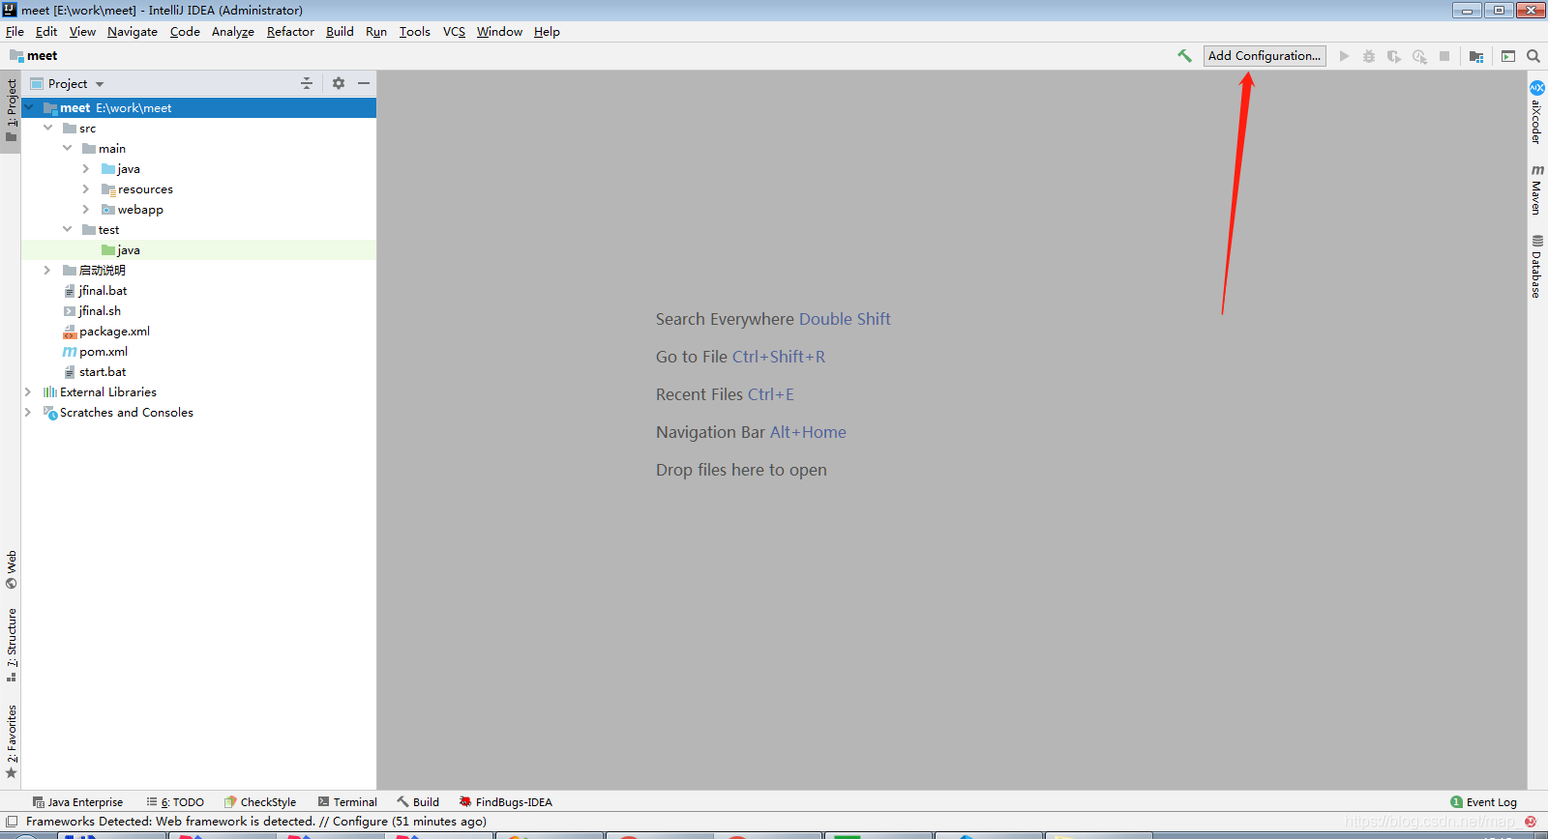The image size is (1548, 839).
Task: Open the 2: Favorites side tab
Action: pyautogui.click(x=11, y=741)
